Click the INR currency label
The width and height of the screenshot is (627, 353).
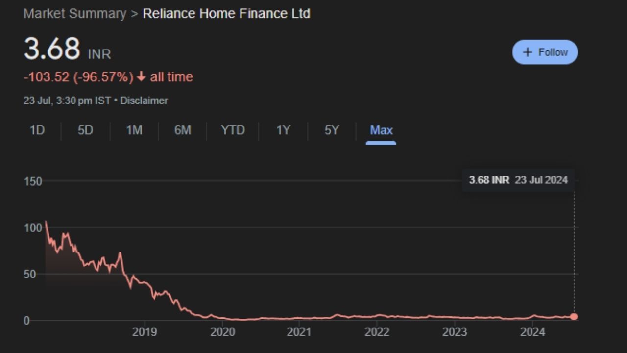(99, 54)
